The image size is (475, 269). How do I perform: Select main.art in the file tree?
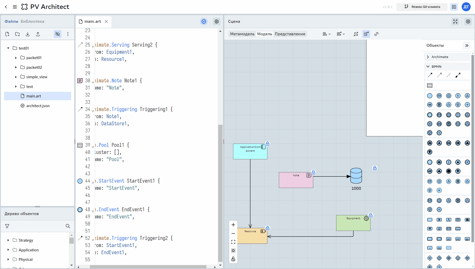click(x=38, y=96)
